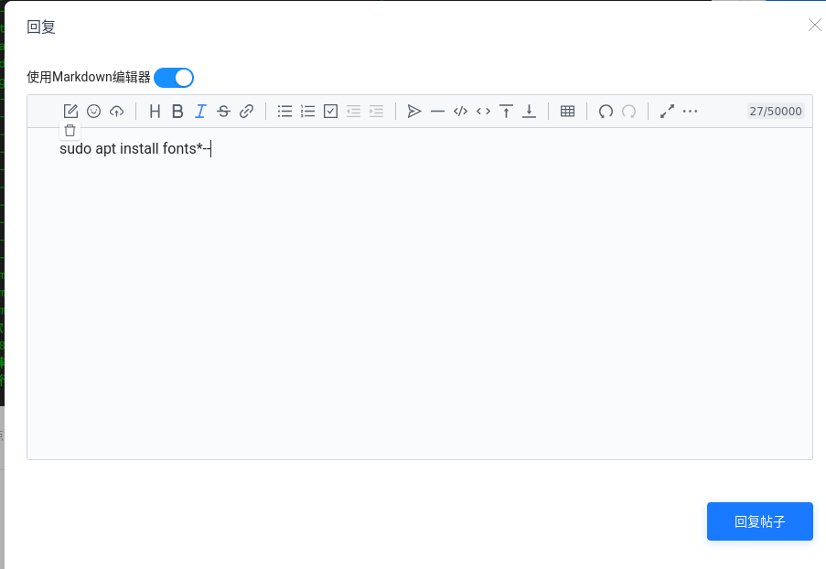
Task: Click the indent list icon
Action: (377, 112)
